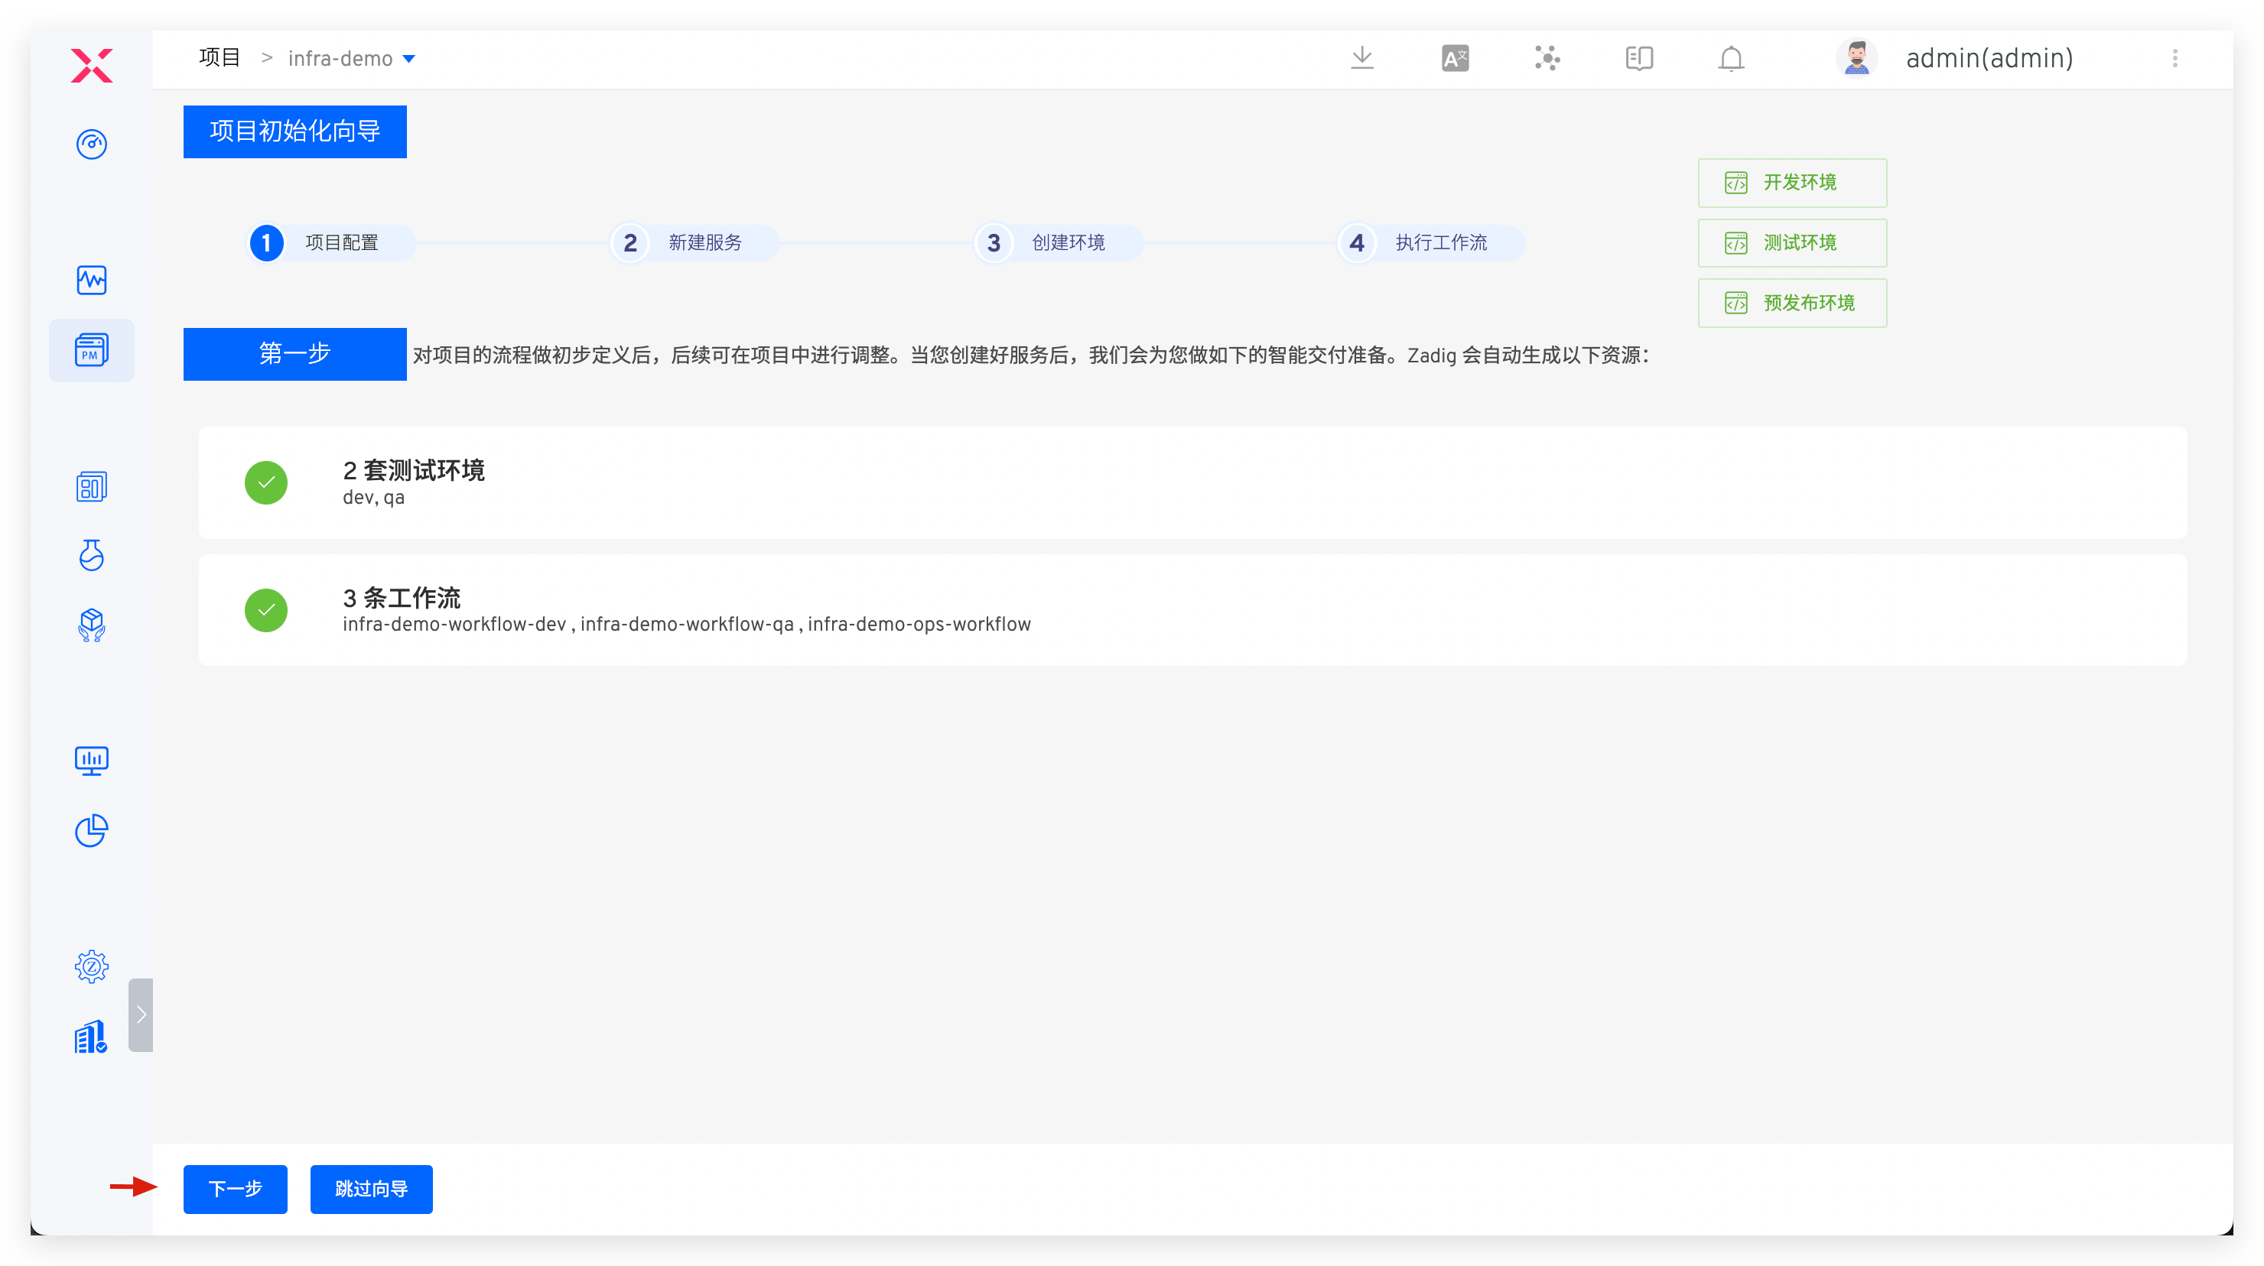
Task: Open the test flask sidebar icon
Action: click(92, 555)
